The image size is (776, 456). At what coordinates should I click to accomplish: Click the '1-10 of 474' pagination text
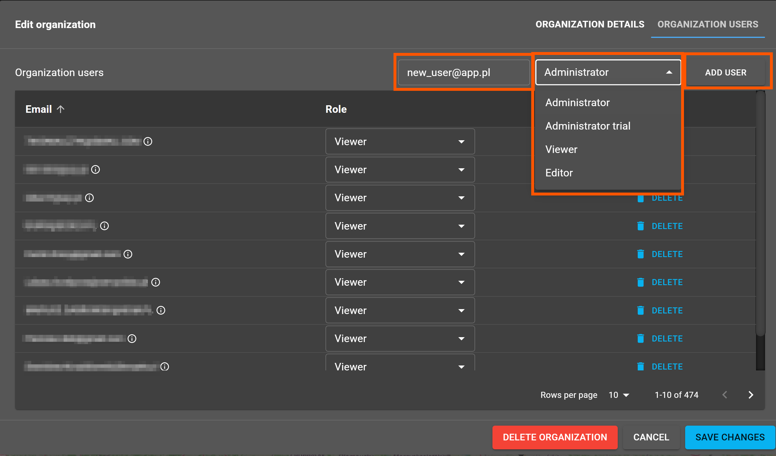tap(676, 395)
